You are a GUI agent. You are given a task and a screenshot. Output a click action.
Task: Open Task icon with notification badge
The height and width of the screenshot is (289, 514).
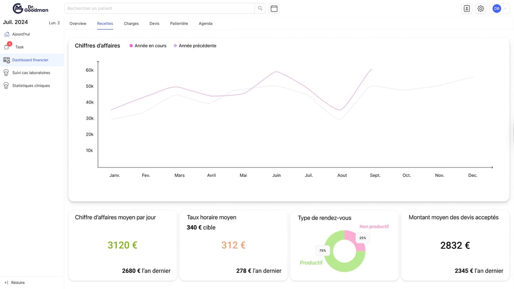[x=7, y=46]
